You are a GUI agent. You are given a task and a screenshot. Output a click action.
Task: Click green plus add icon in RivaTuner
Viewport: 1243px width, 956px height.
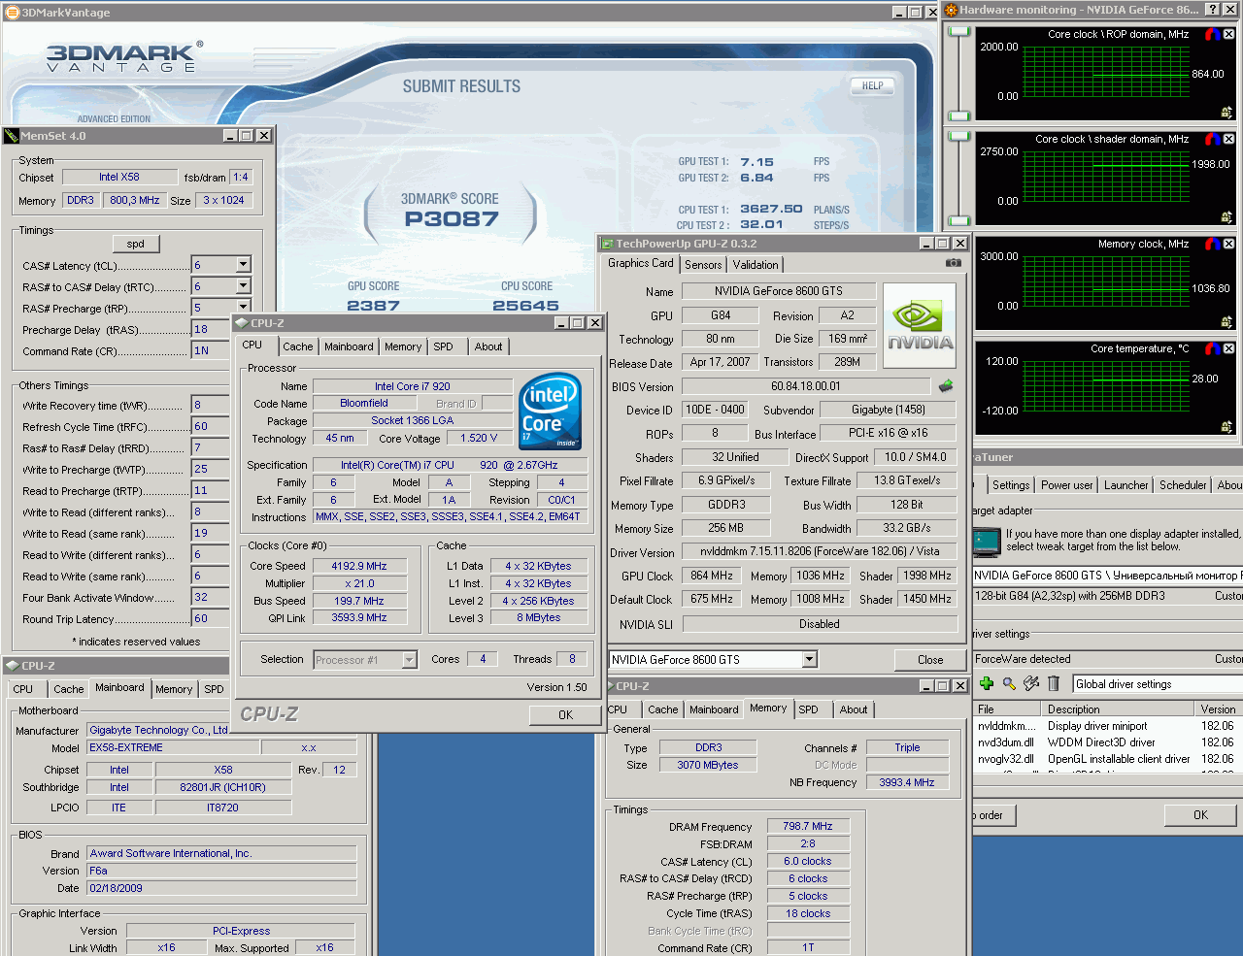(x=987, y=683)
